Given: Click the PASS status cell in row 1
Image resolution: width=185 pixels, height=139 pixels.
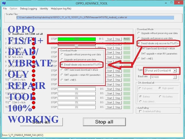Looking at the screenshot, I should (x=127, y=39).
